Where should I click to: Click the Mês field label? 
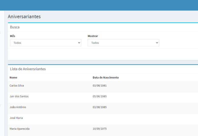point(12,36)
